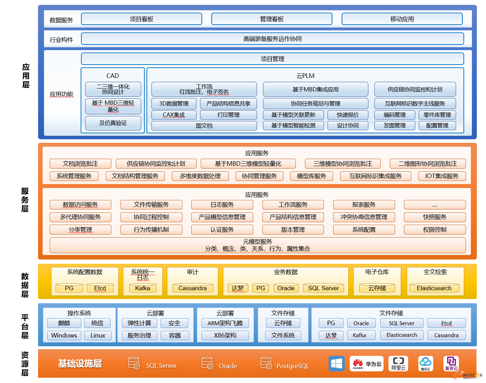Screen dimensions: 486x383
Task: Click the 设计协同 box
Action: (x=348, y=126)
